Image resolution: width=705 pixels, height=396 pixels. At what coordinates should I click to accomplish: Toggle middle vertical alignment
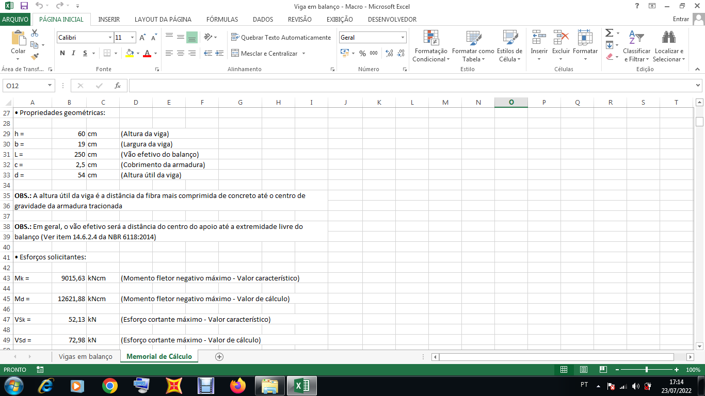[181, 37]
